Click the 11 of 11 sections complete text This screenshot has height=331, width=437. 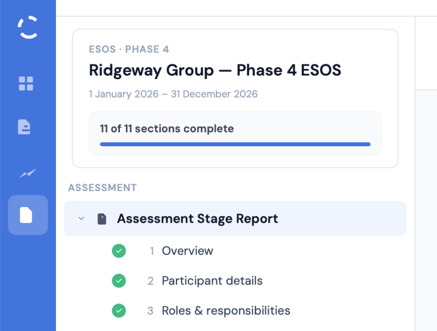(x=166, y=128)
